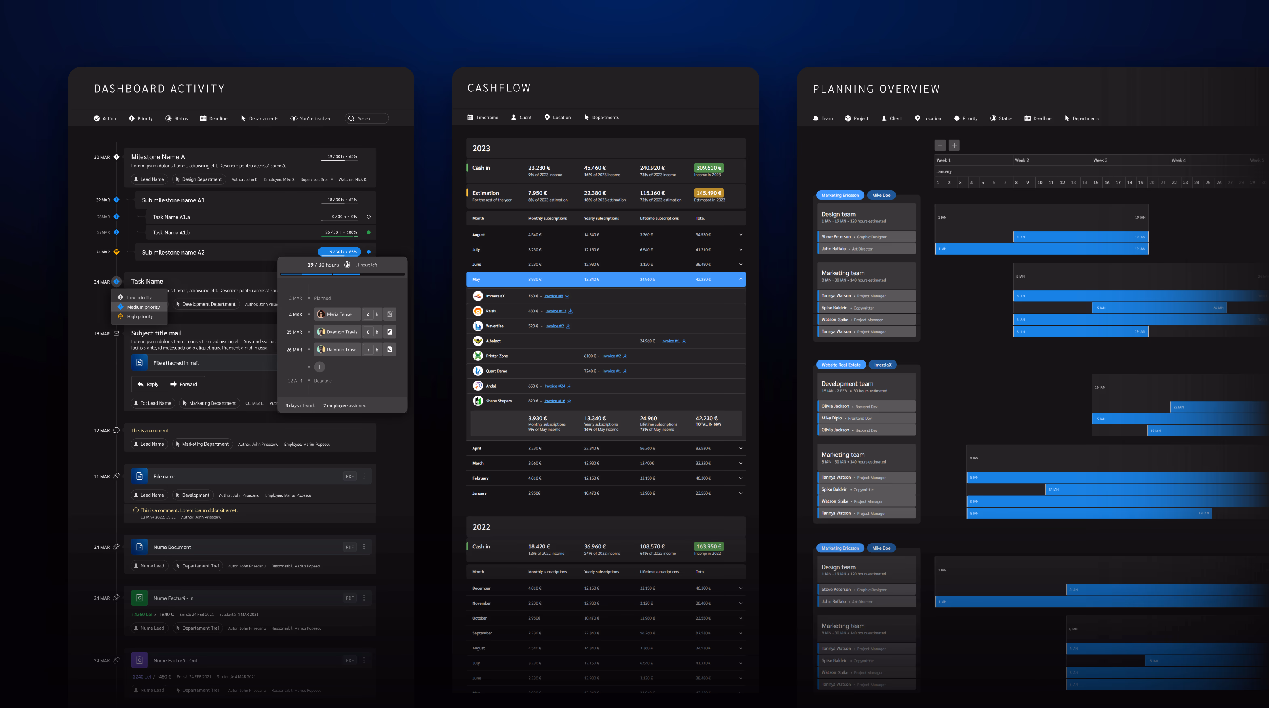Download the Andal Invoice #24
1269x708 pixels.
(x=569, y=386)
